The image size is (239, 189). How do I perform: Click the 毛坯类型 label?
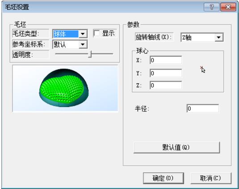[25, 33]
